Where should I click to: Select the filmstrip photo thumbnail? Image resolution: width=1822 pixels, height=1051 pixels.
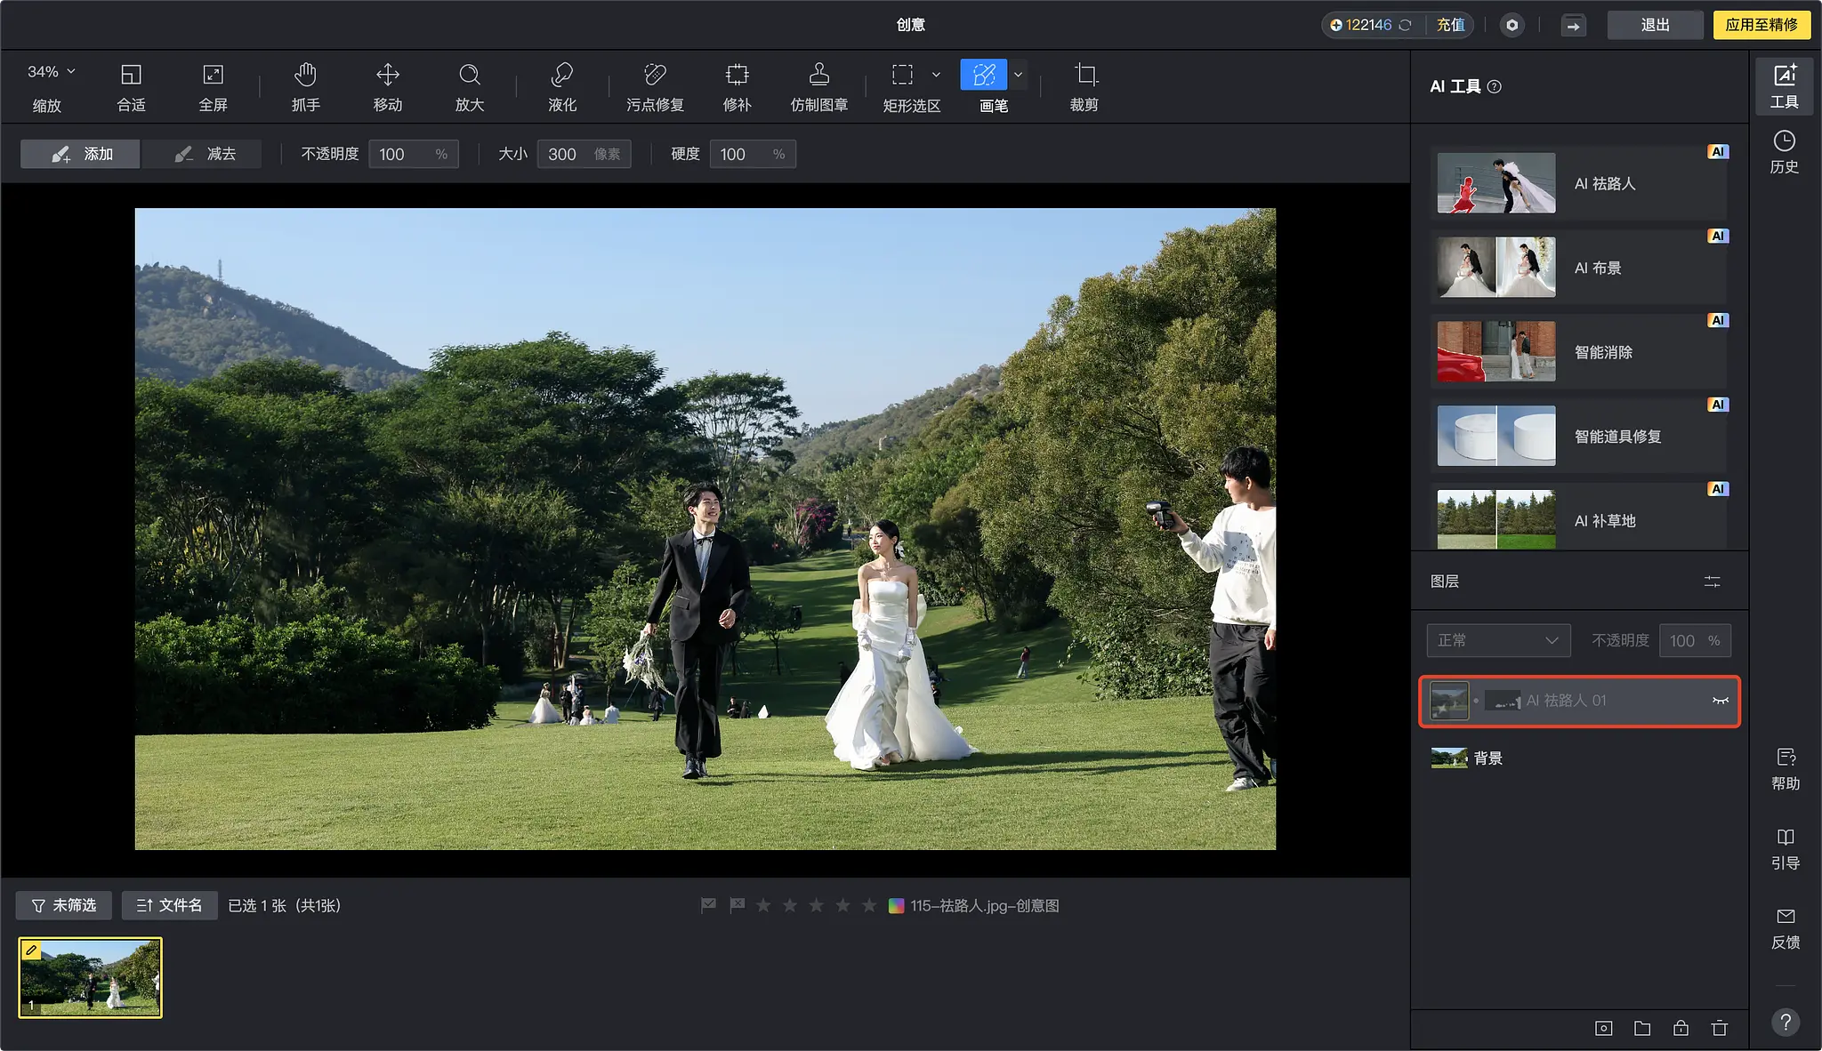(90, 977)
